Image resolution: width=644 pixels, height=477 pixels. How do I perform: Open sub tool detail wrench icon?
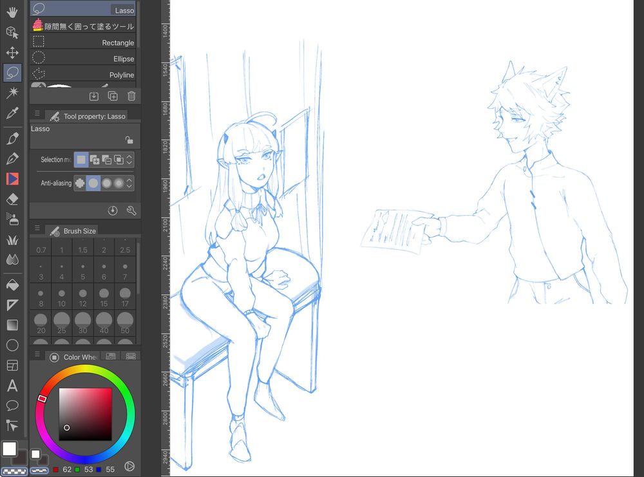click(131, 210)
